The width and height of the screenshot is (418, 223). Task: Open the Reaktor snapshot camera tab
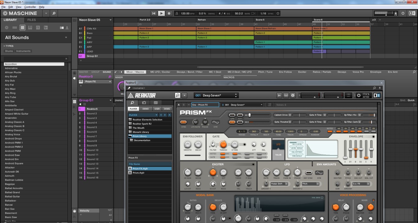[144, 102]
